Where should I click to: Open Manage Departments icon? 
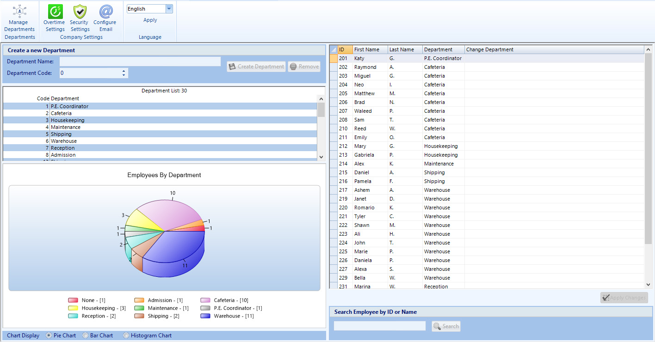pyautogui.click(x=19, y=11)
